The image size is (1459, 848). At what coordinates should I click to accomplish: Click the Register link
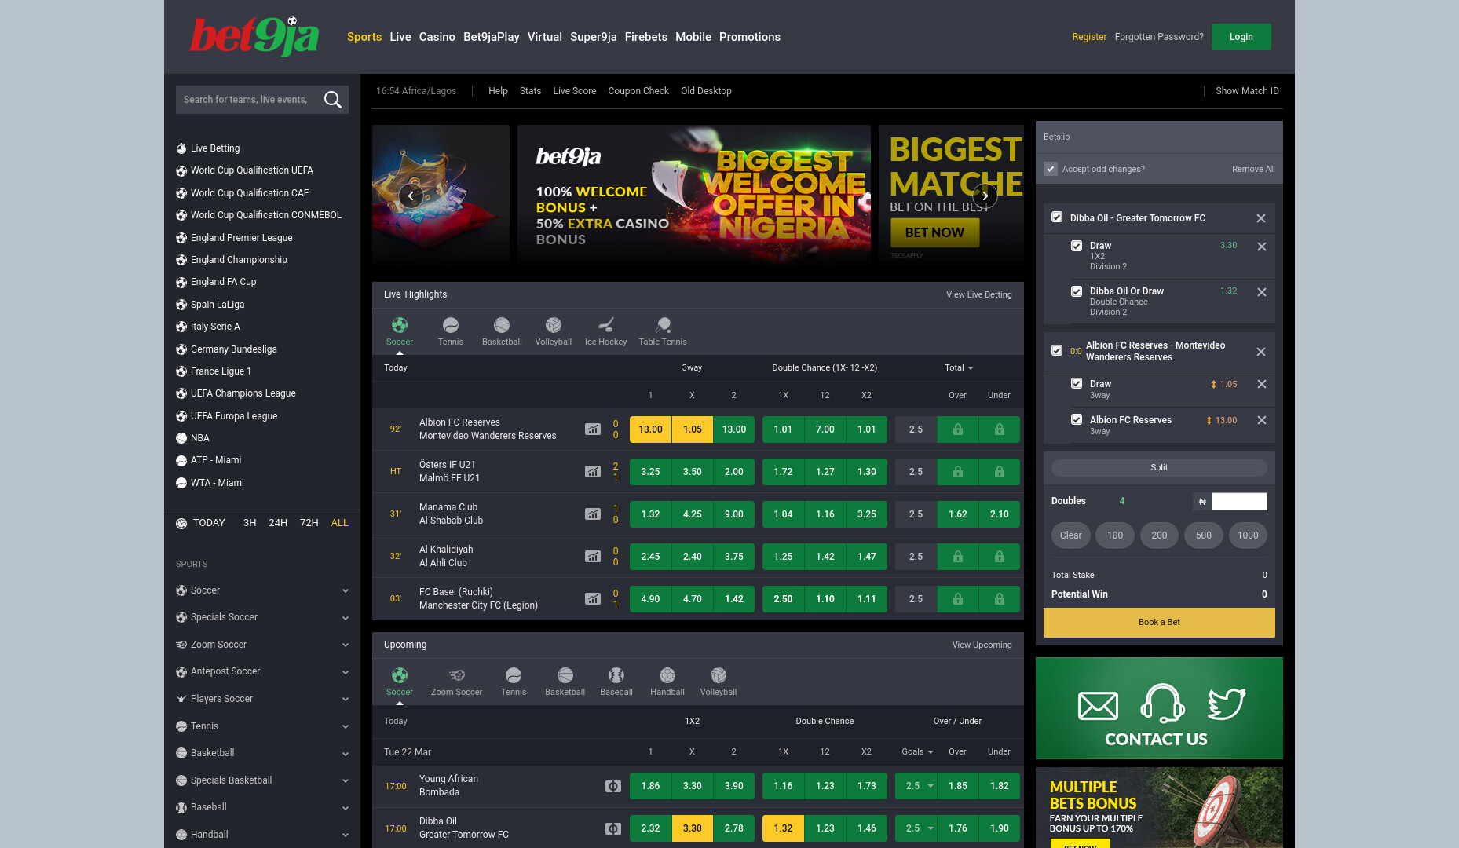pyautogui.click(x=1089, y=37)
